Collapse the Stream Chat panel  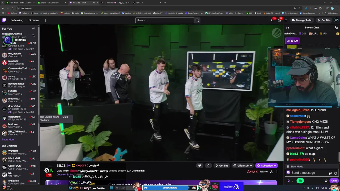point(288,28)
